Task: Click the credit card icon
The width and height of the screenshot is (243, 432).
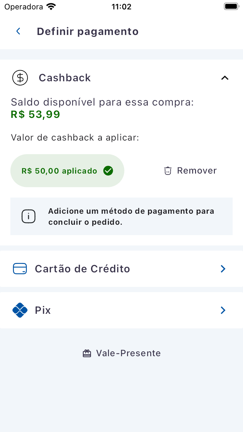Action: 20,269
